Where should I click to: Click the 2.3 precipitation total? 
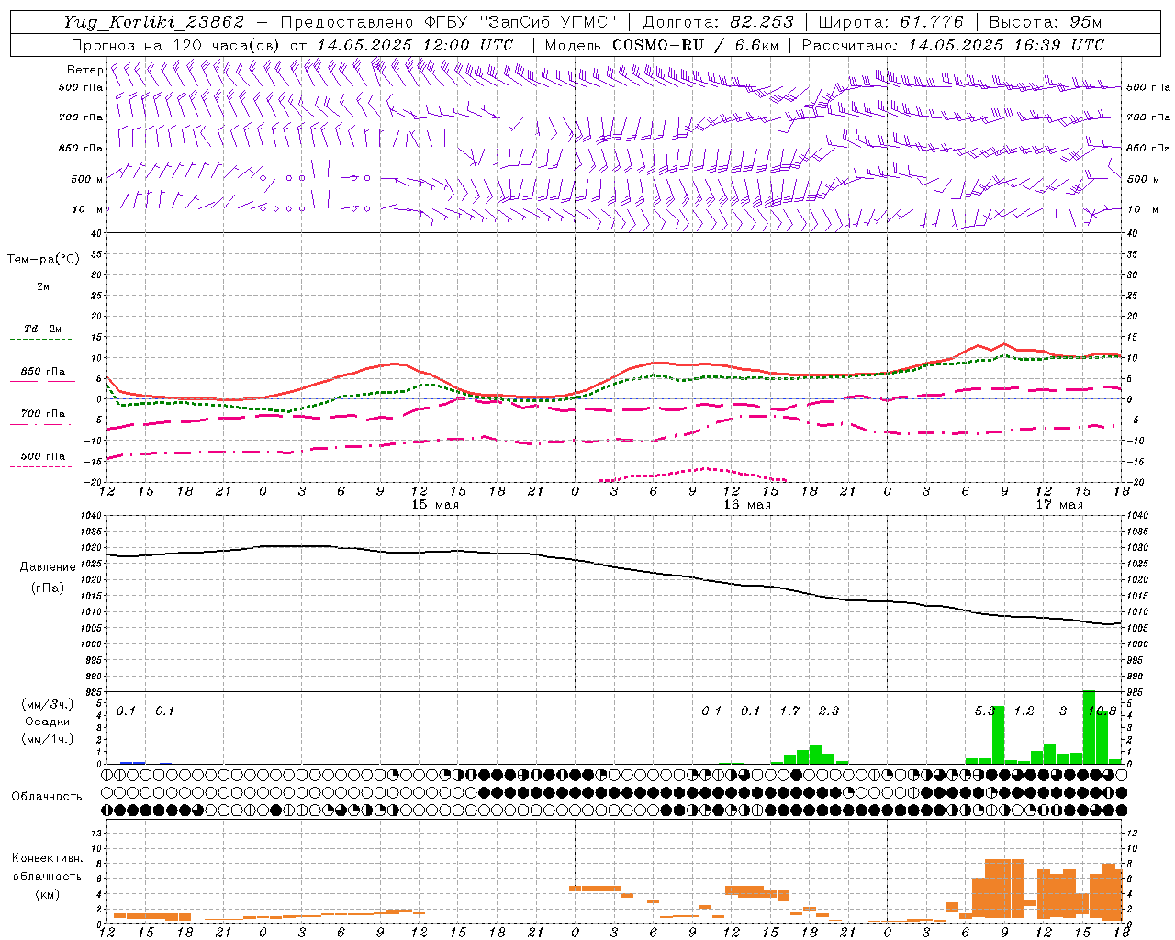point(829,711)
